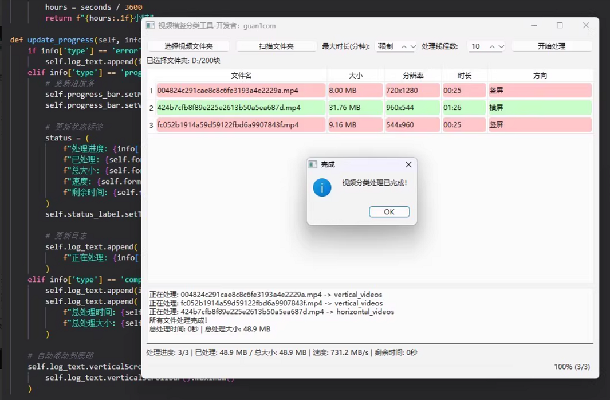Click log line 所有文件处理完成!

(x=178, y=320)
